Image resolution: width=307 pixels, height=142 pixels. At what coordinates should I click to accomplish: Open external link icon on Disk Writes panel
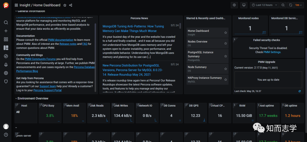[x=114, y=105]
